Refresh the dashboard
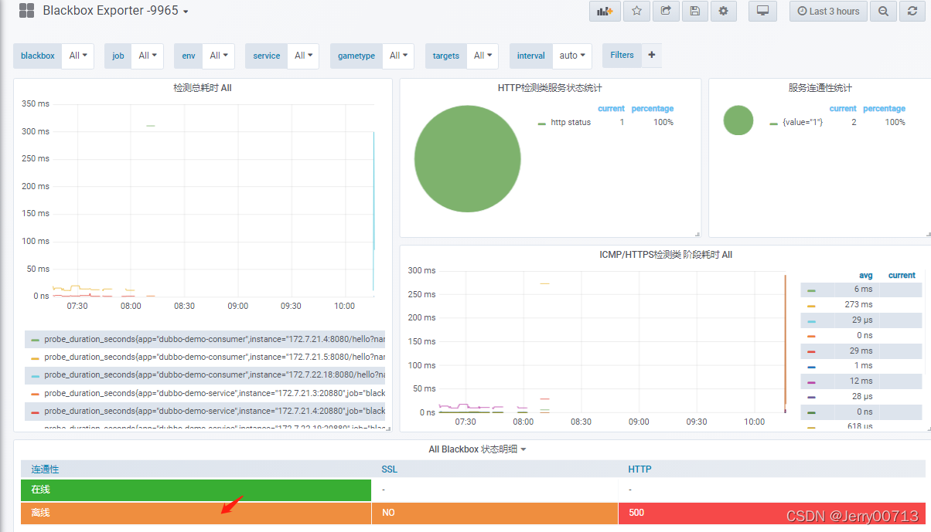 [912, 11]
